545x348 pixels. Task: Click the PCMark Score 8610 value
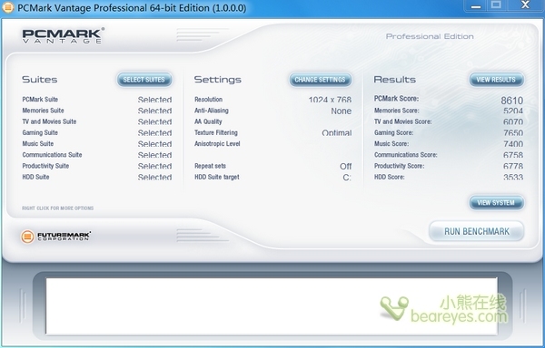(x=512, y=101)
